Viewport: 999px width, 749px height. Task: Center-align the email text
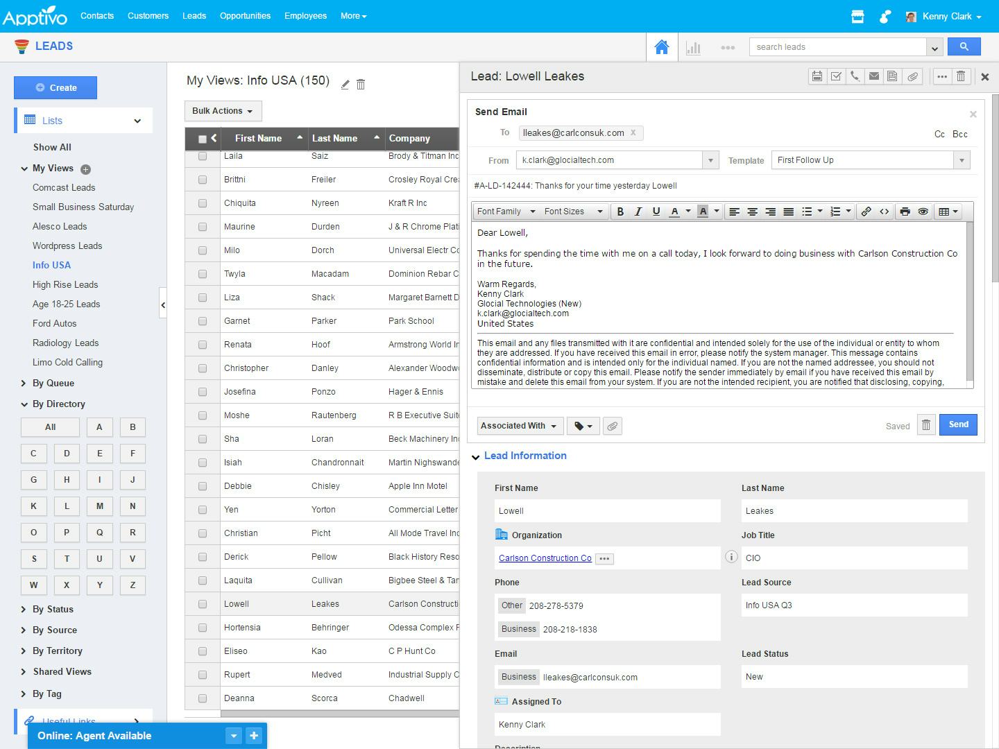[752, 212]
